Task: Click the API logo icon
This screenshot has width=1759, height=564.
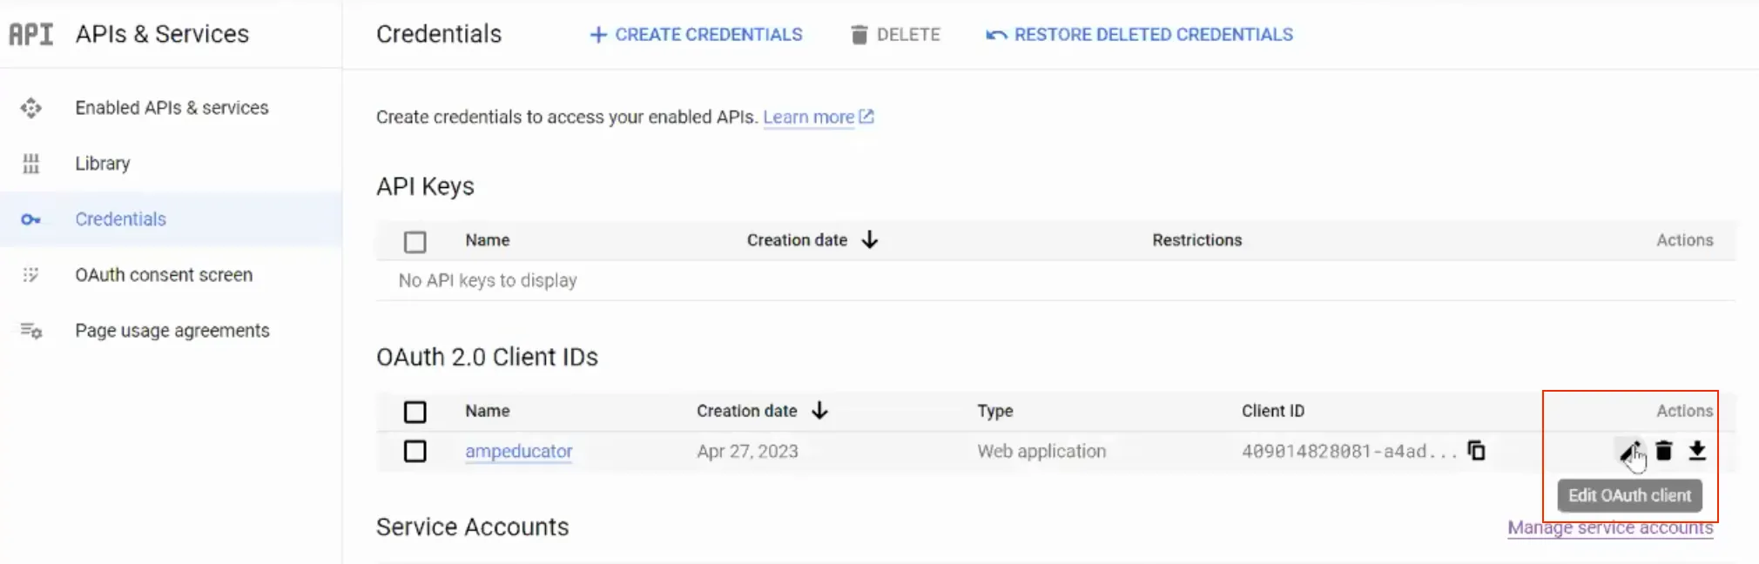Action: click(31, 34)
